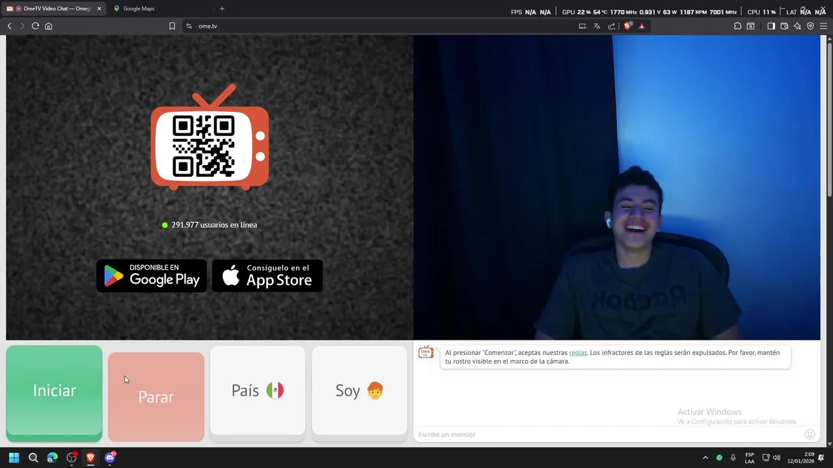
Task: Click the Escribe un mensaje field
Action: pos(608,434)
